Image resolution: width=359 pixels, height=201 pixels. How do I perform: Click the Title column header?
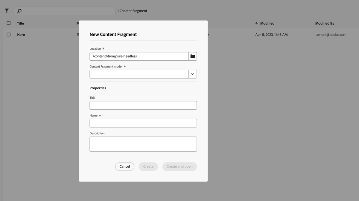coord(20,23)
